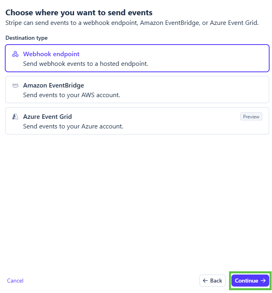
Task: Click "Send events to your AWS account" description
Action: click(x=72, y=95)
